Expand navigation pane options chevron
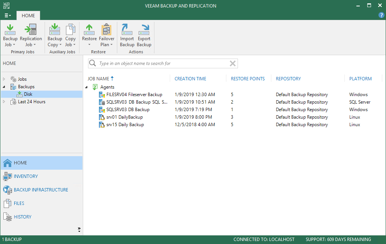Screen dimensions: 386x244 point(79,230)
